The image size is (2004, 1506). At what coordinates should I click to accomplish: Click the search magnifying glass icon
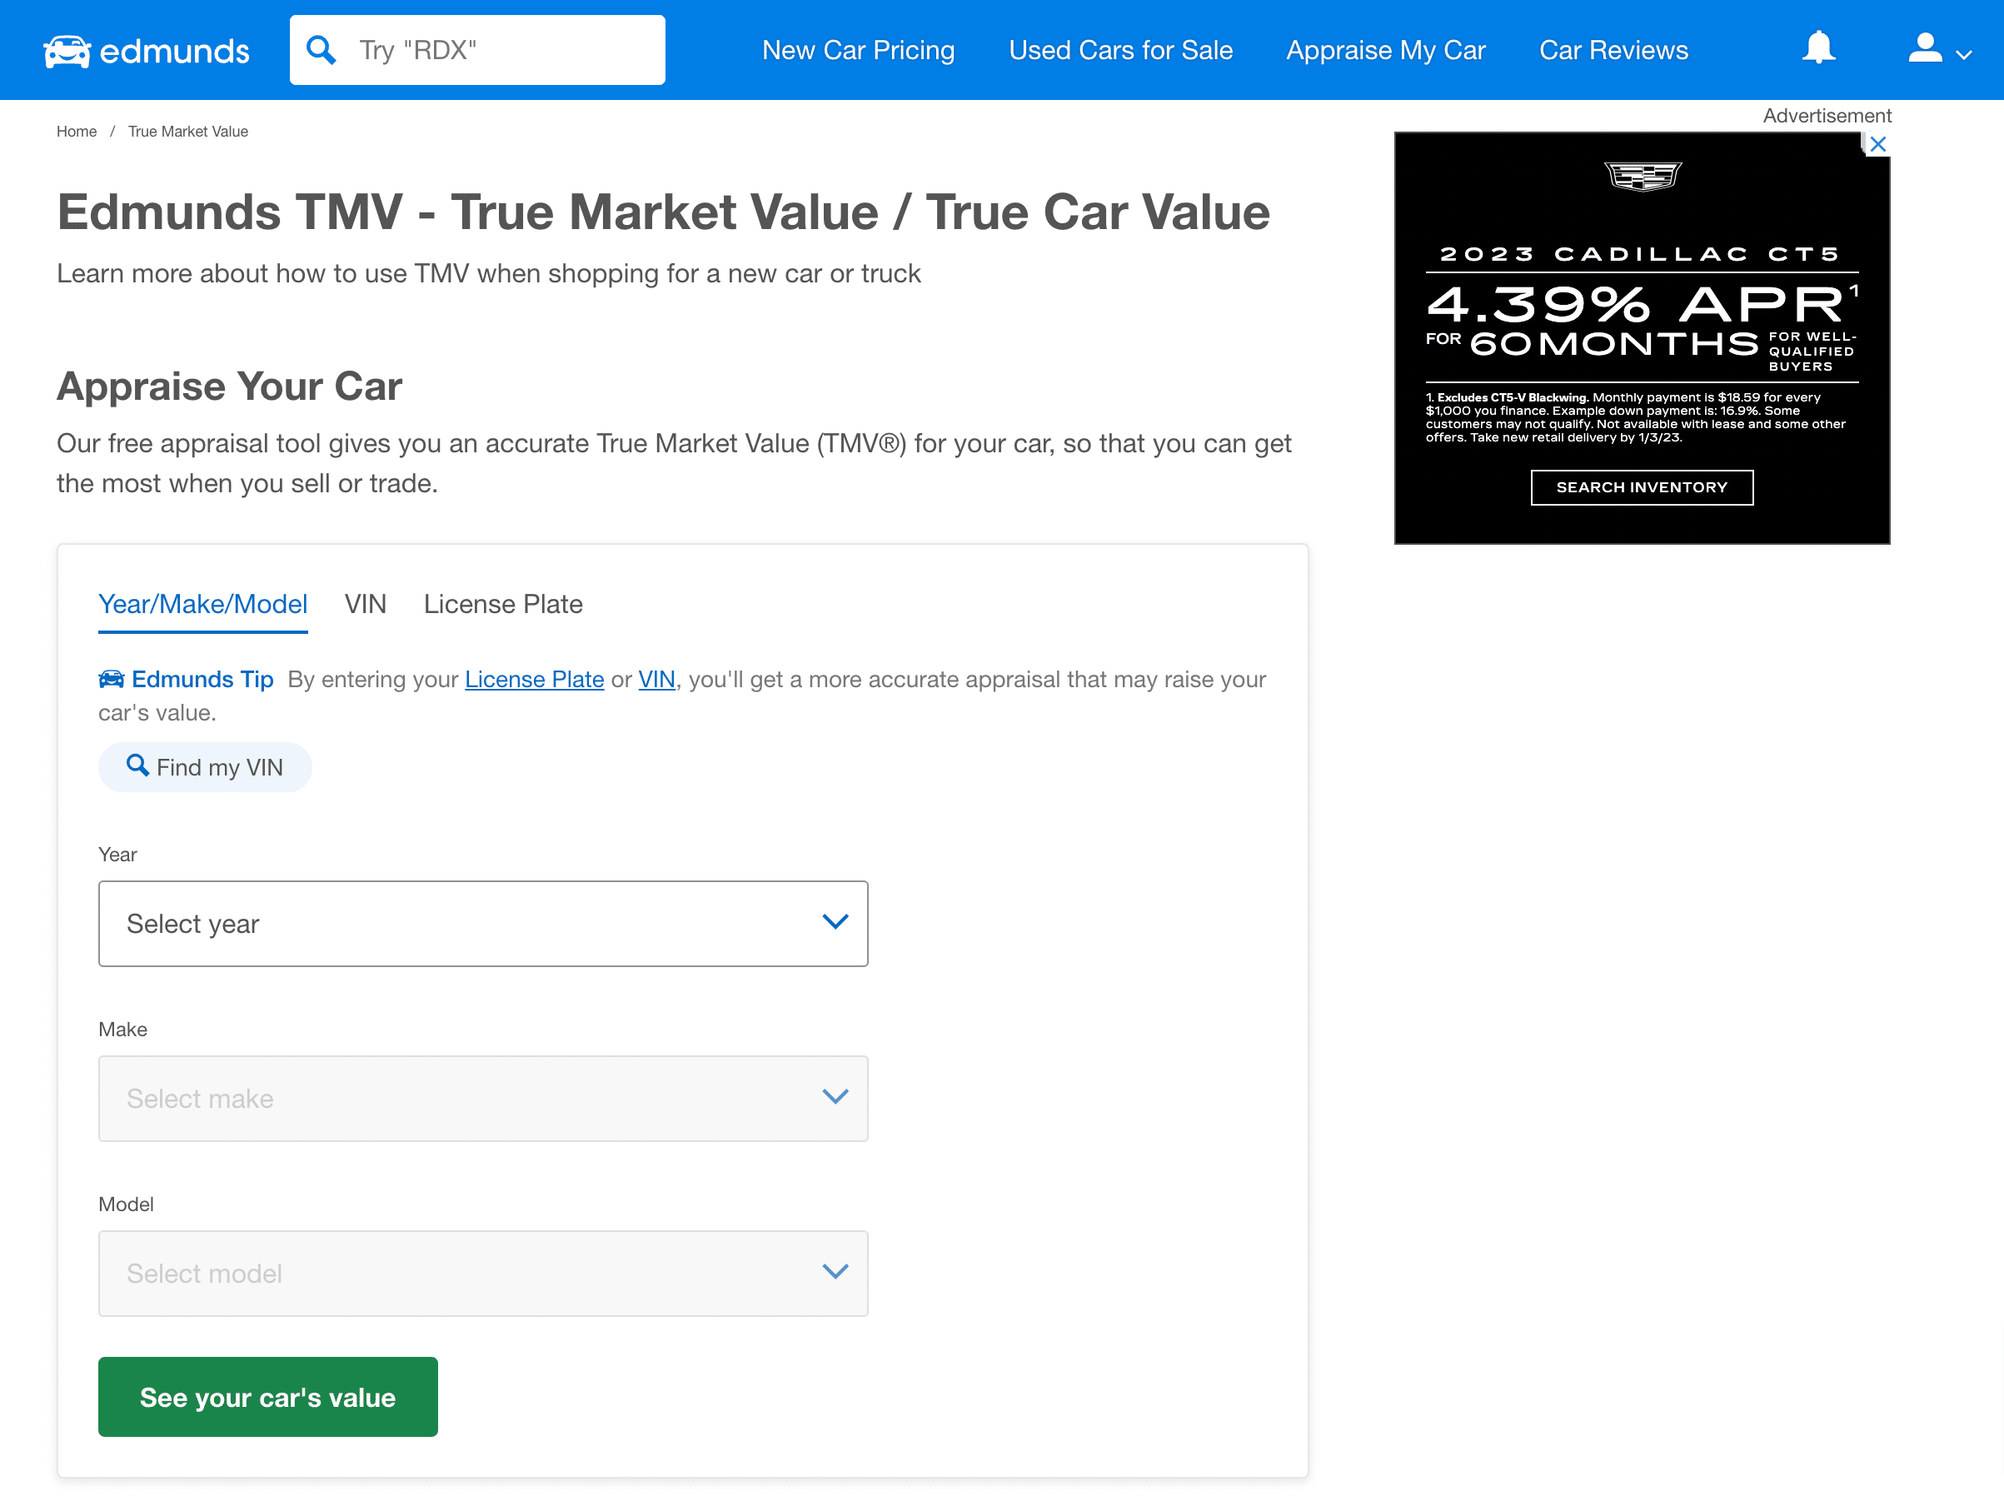pos(322,49)
